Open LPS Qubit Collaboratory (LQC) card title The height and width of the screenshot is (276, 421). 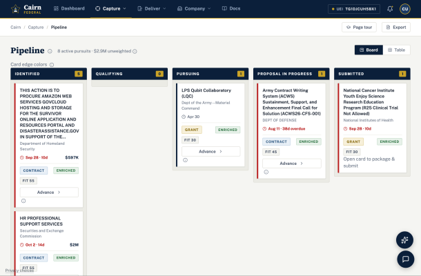[206, 93]
